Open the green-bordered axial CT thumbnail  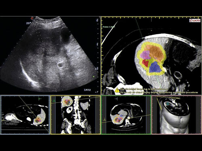pos(126,115)
